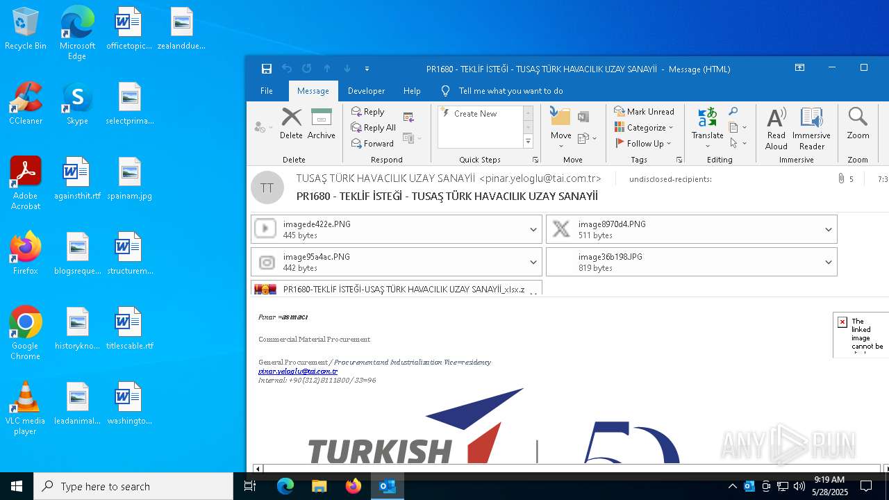Expand dropdown for image8970d4.PNG attachment
The width and height of the screenshot is (889, 500).
pos(829,230)
